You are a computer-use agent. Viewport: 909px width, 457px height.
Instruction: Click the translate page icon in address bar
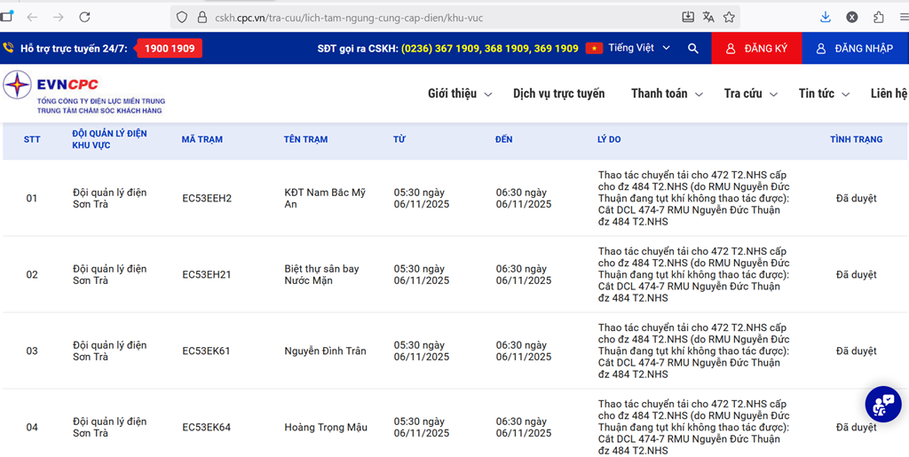708,17
